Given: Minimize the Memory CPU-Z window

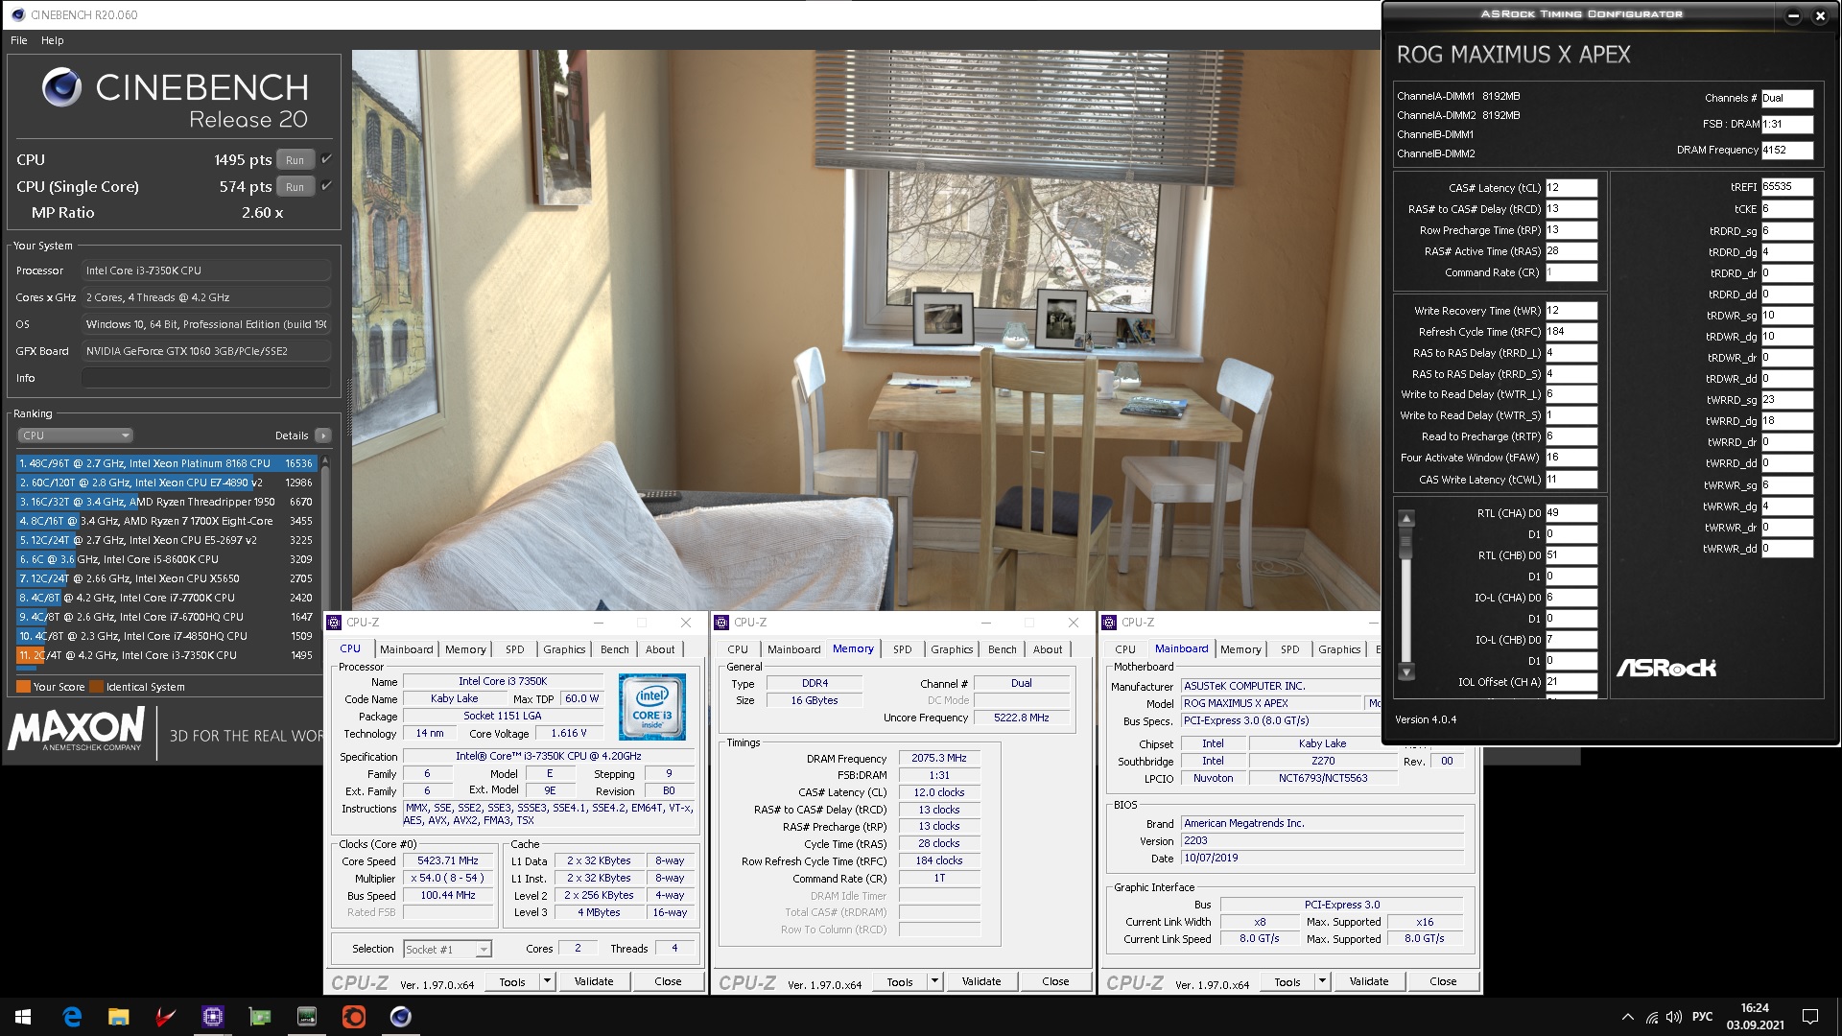Looking at the screenshot, I should tap(985, 623).
